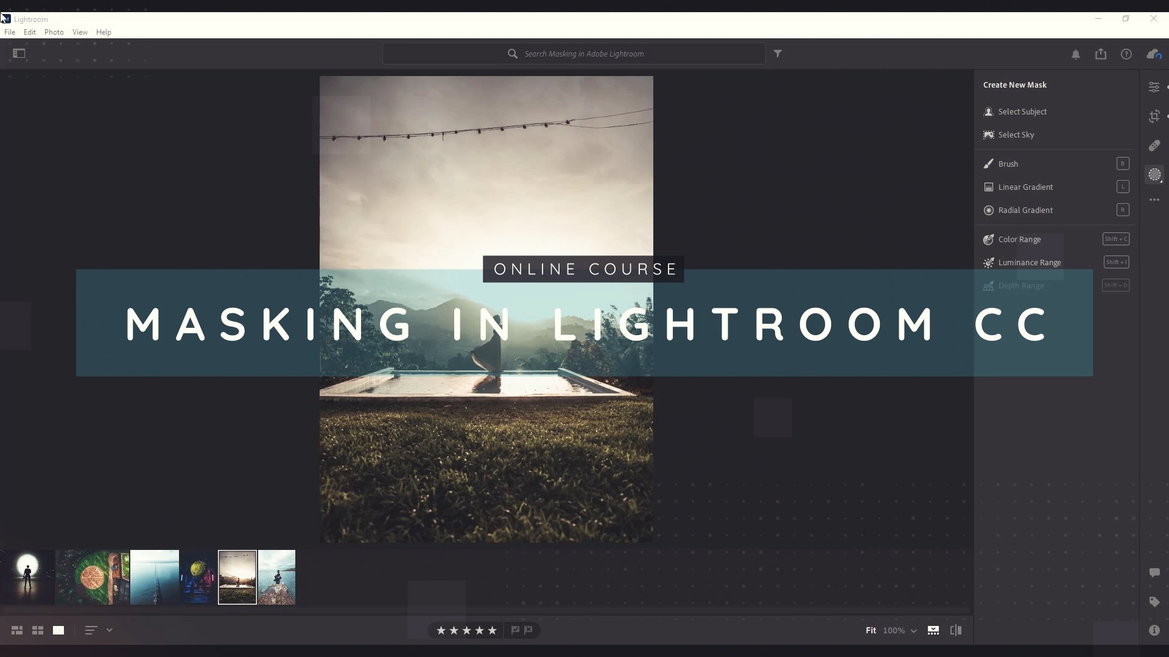Show the photo Info panel
The image size is (1169, 657).
pos(1154,630)
